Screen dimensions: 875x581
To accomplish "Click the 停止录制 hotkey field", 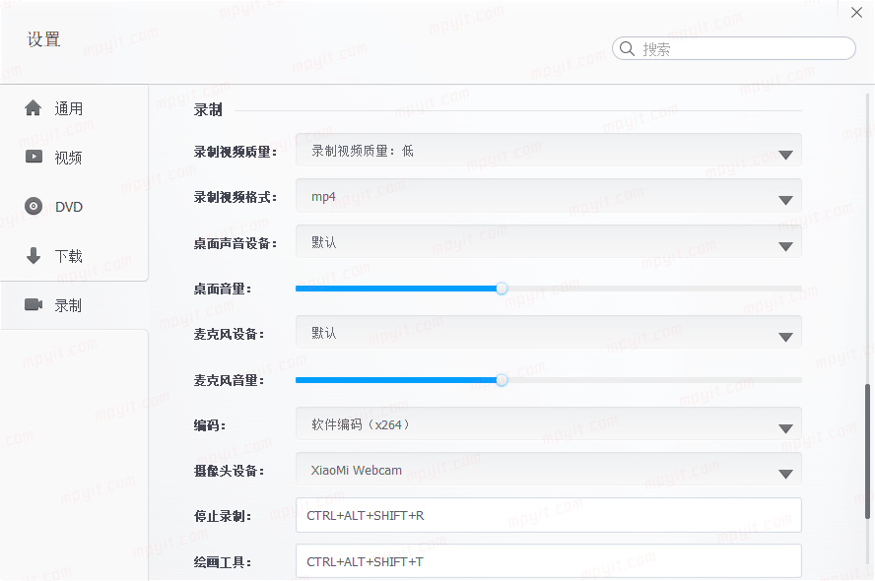I will 549,515.
